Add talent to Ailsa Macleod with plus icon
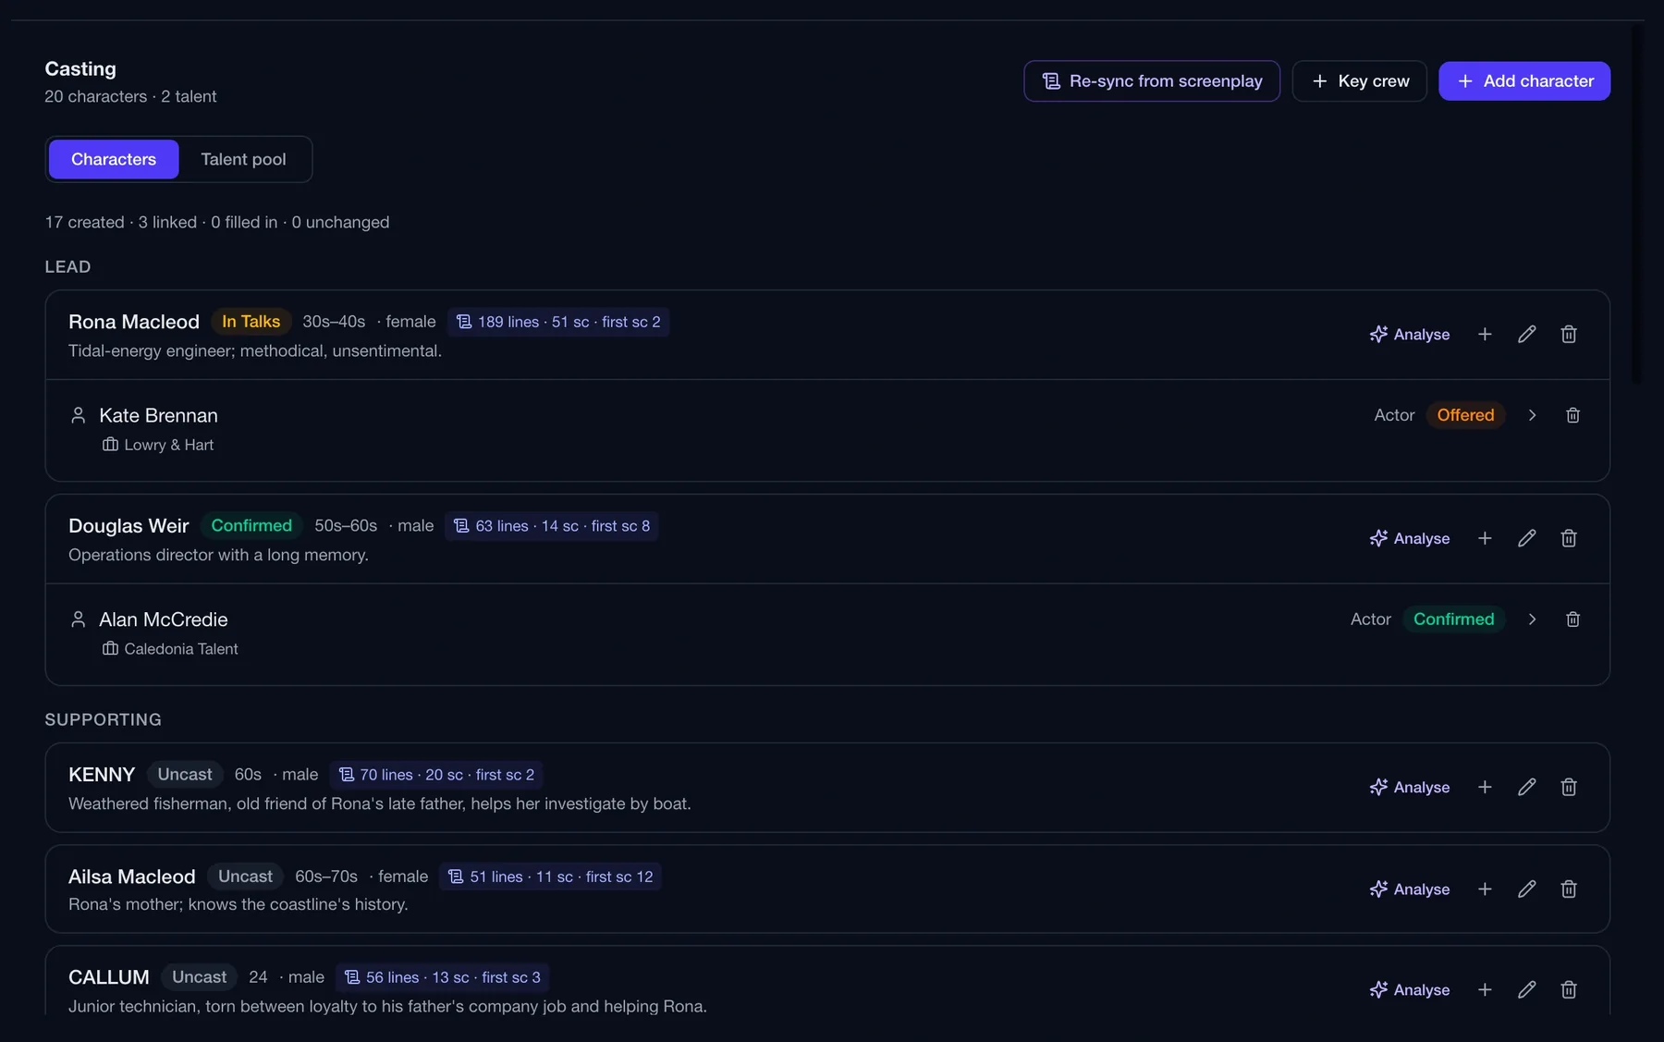 (1485, 889)
